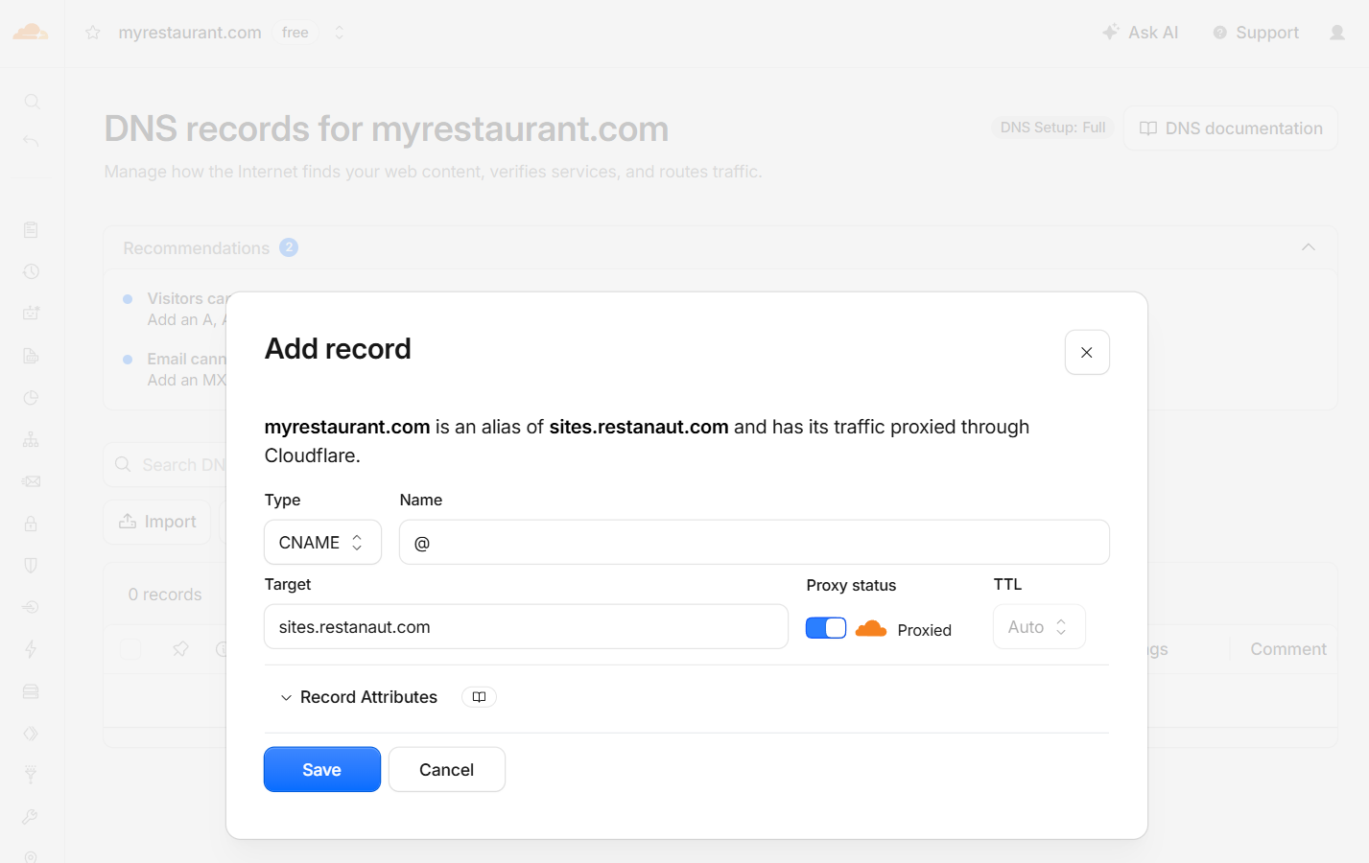Open the log document icon in sidebar
Viewport: 1369px width, 863px height.
coord(31,356)
